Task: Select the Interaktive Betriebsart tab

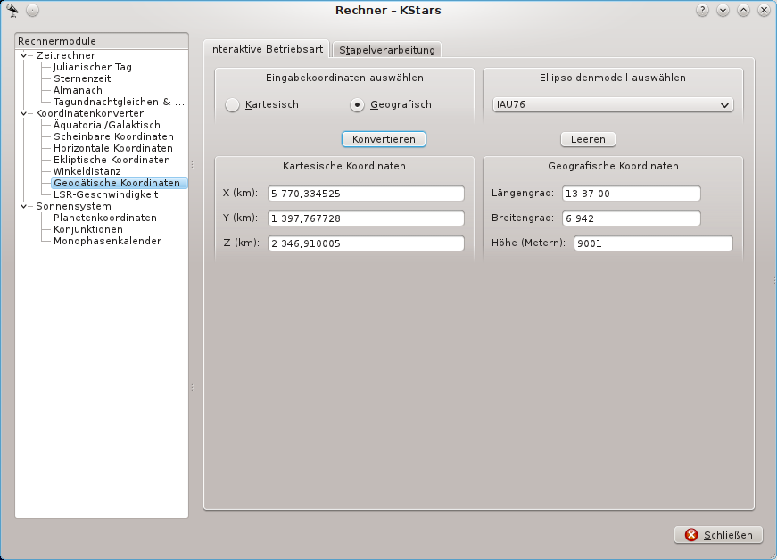Action: pyautogui.click(x=266, y=49)
